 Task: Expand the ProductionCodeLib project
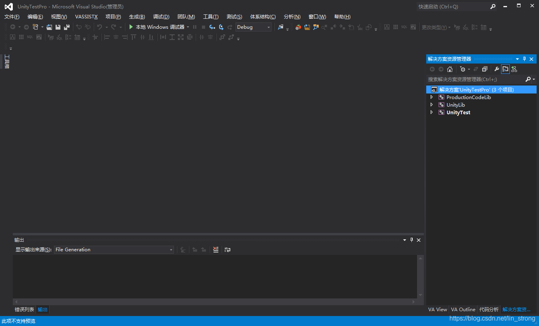click(431, 97)
